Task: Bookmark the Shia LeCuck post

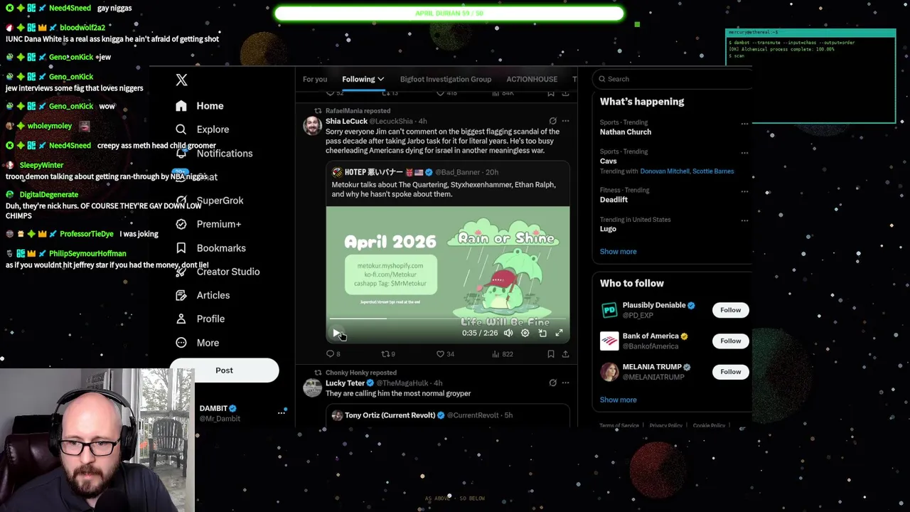Action: 551,353
